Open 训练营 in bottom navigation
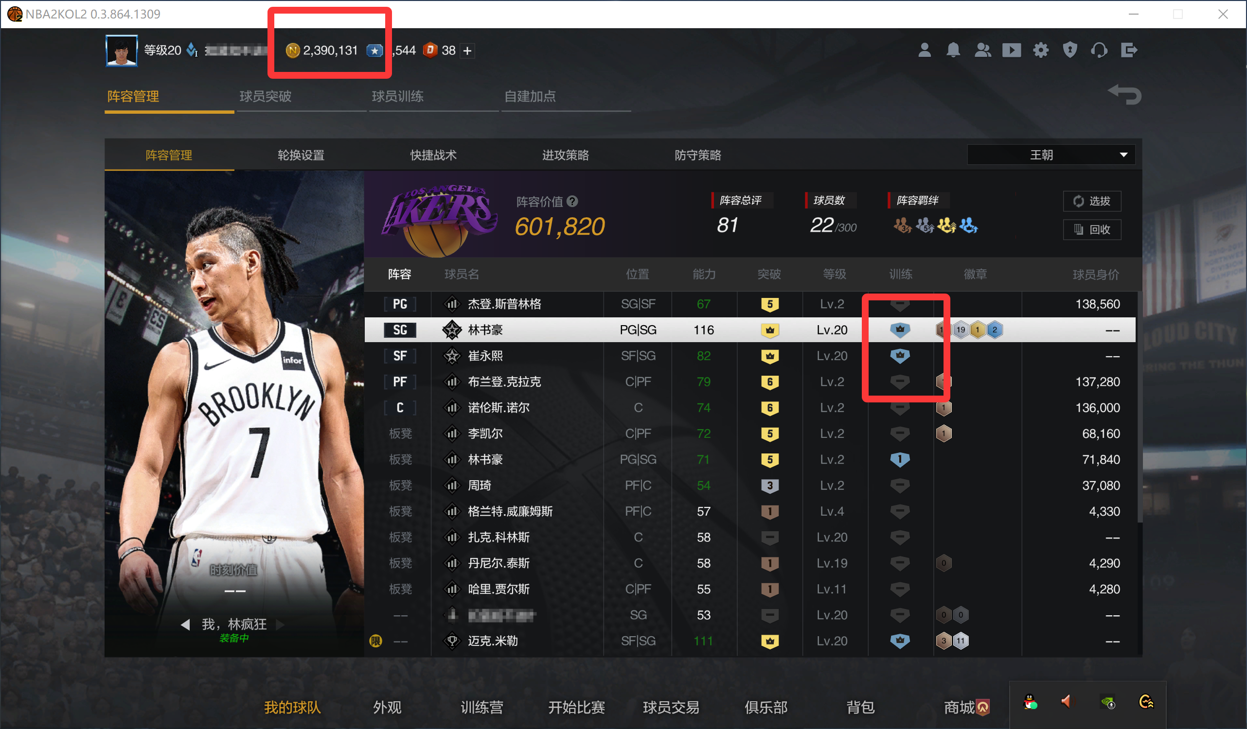This screenshot has width=1247, height=729. tap(481, 707)
